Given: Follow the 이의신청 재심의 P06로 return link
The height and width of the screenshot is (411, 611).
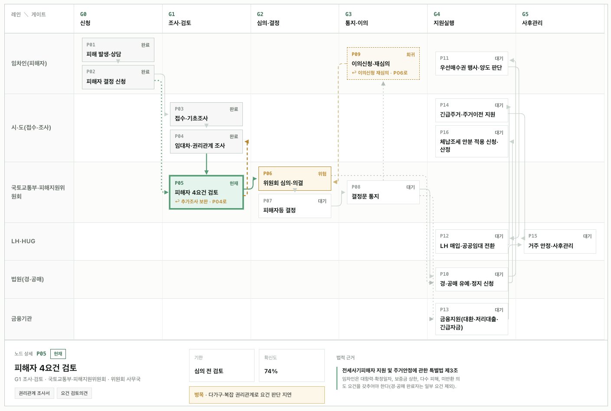Looking at the screenshot, I should pyautogui.click(x=380, y=73).
